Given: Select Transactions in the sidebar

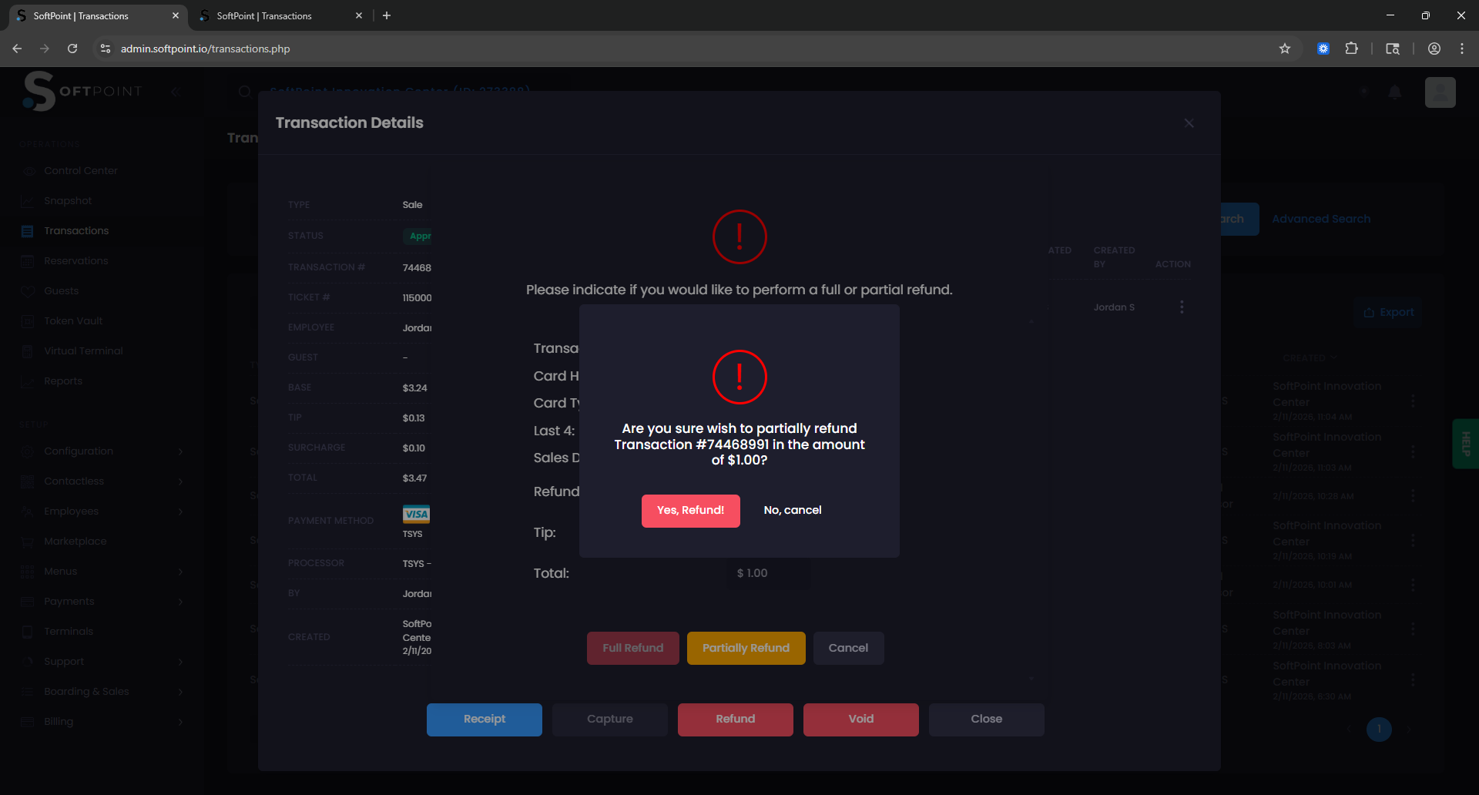Looking at the screenshot, I should 75,230.
